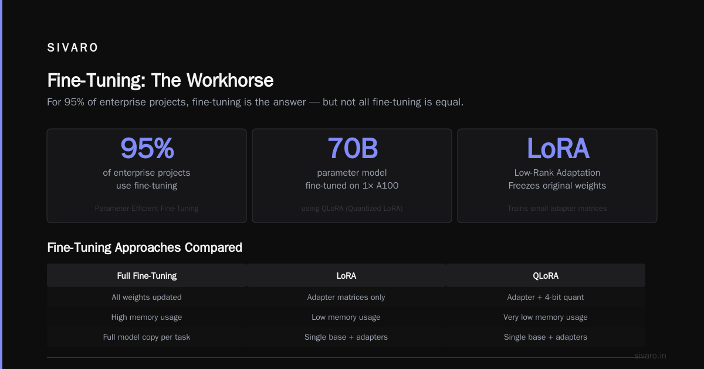Click the 'Fine-Tuning Approaches Compared' heading
The height and width of the screenshot is (369, 704).
pyautogui.click(x=144, y=247)
